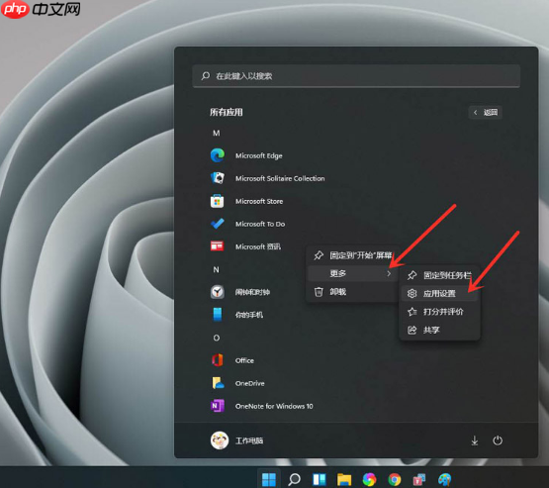549x488 pixels.
Task: Open the Paint palette app on taskbar
Action: (444, 479)
